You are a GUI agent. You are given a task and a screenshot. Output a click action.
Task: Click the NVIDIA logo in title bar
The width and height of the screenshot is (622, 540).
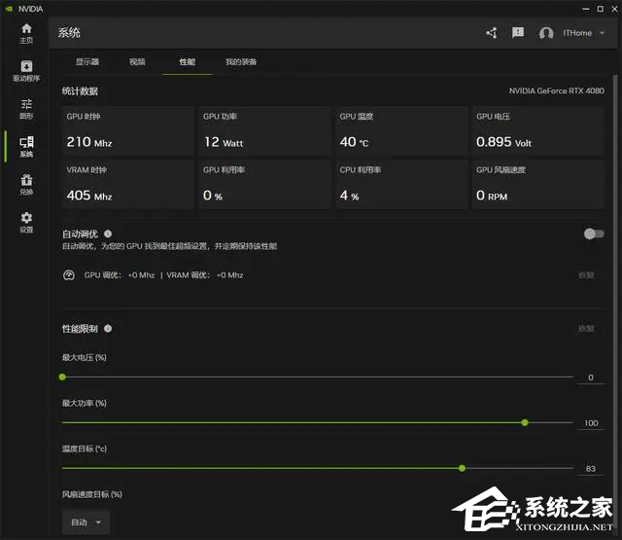(9, 9)
